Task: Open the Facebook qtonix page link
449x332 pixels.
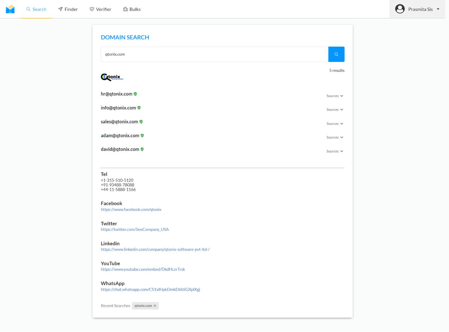Action: 131,209
